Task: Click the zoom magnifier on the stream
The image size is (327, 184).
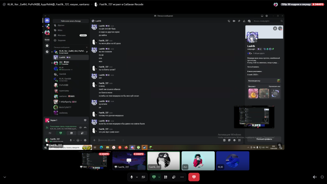Action: pos(280,145)
